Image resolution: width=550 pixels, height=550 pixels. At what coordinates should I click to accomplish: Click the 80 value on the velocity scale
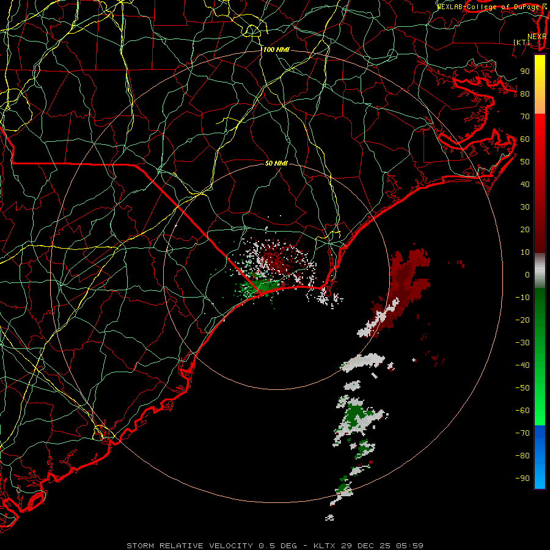[x=525, y=94]
